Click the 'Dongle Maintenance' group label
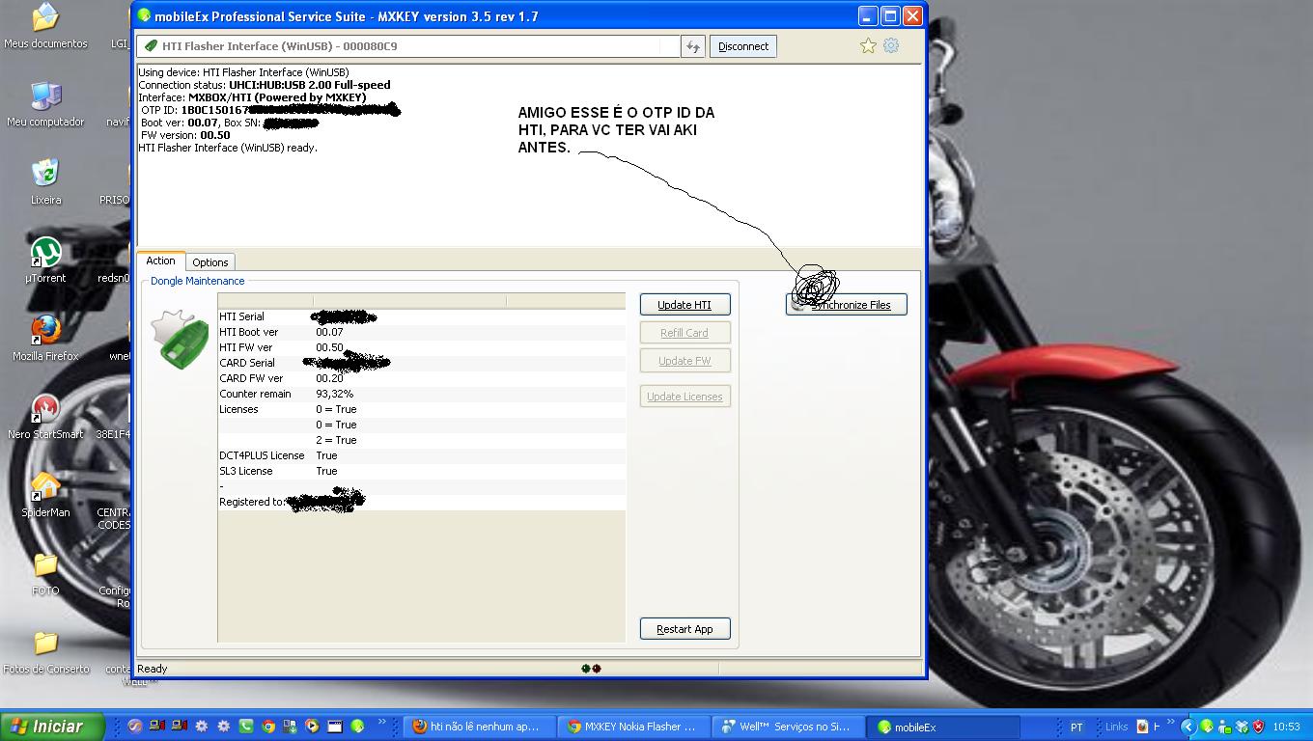Image resolution: width=1313 pixels, height=741 pixels. point(198,281)
